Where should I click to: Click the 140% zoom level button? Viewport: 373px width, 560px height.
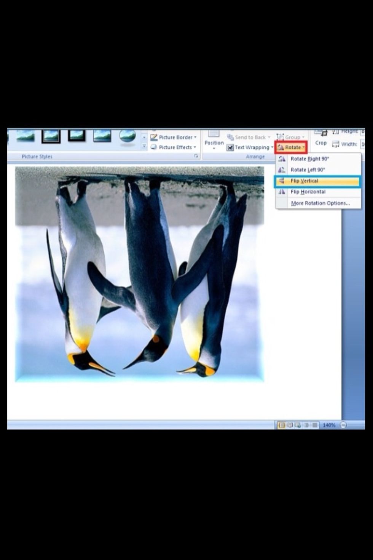click(329, 425)
